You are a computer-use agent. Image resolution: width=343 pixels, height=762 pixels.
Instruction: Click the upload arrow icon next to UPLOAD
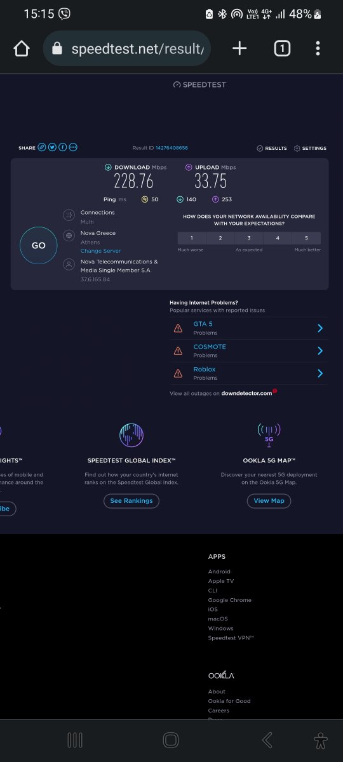point(189,167)
